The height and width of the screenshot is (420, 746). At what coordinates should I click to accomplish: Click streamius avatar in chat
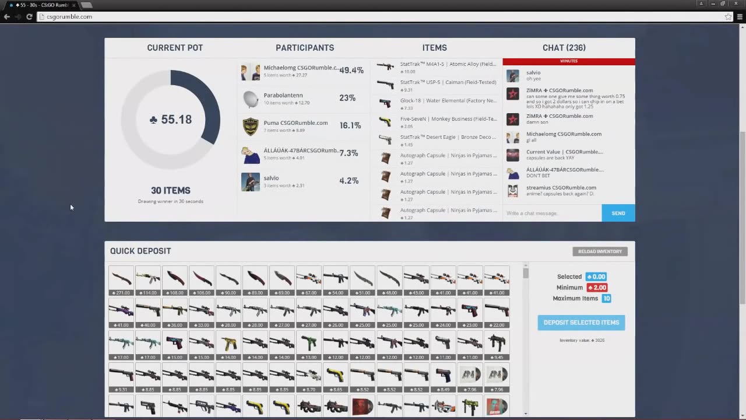coord(513,191)
